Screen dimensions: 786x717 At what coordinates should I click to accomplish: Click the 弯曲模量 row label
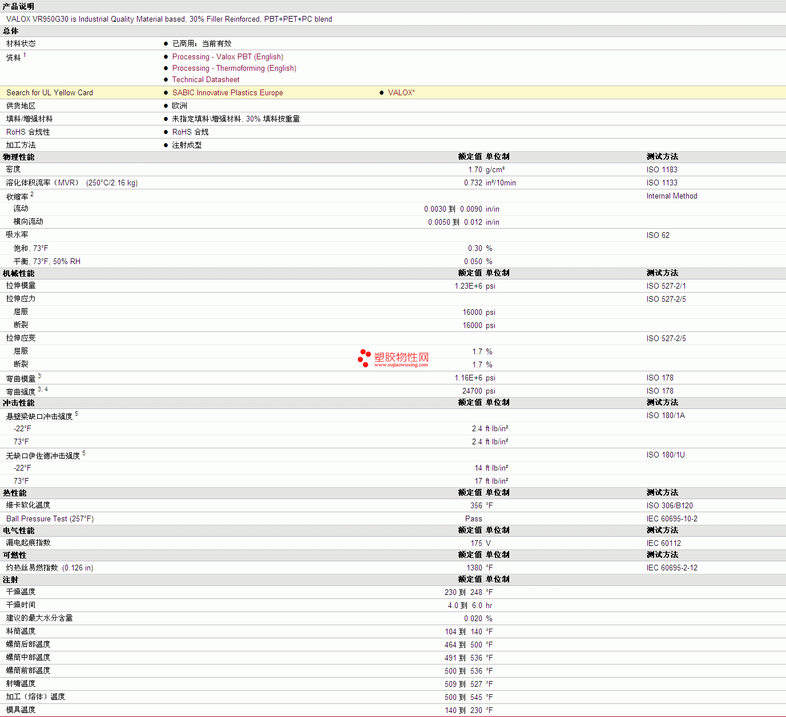pos(21,379)
